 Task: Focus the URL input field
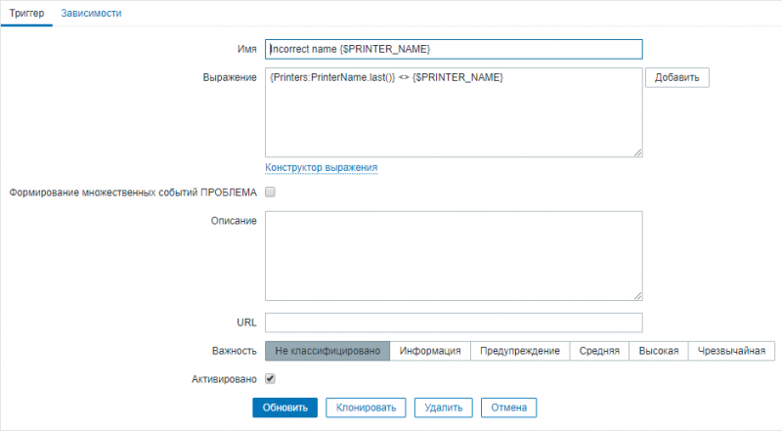[x=454, y=323]
